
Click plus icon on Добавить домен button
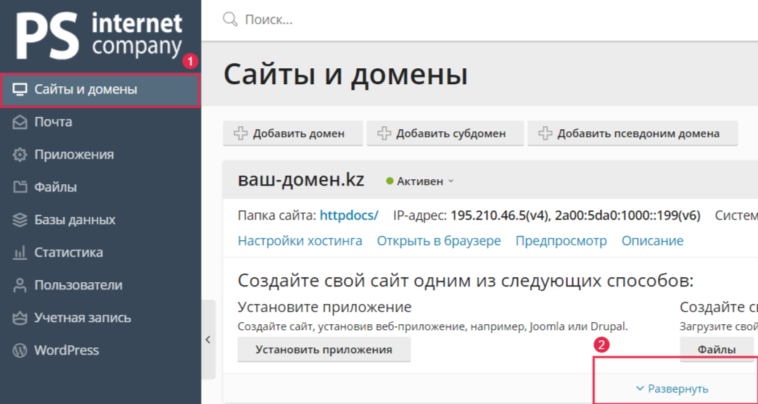241,133
